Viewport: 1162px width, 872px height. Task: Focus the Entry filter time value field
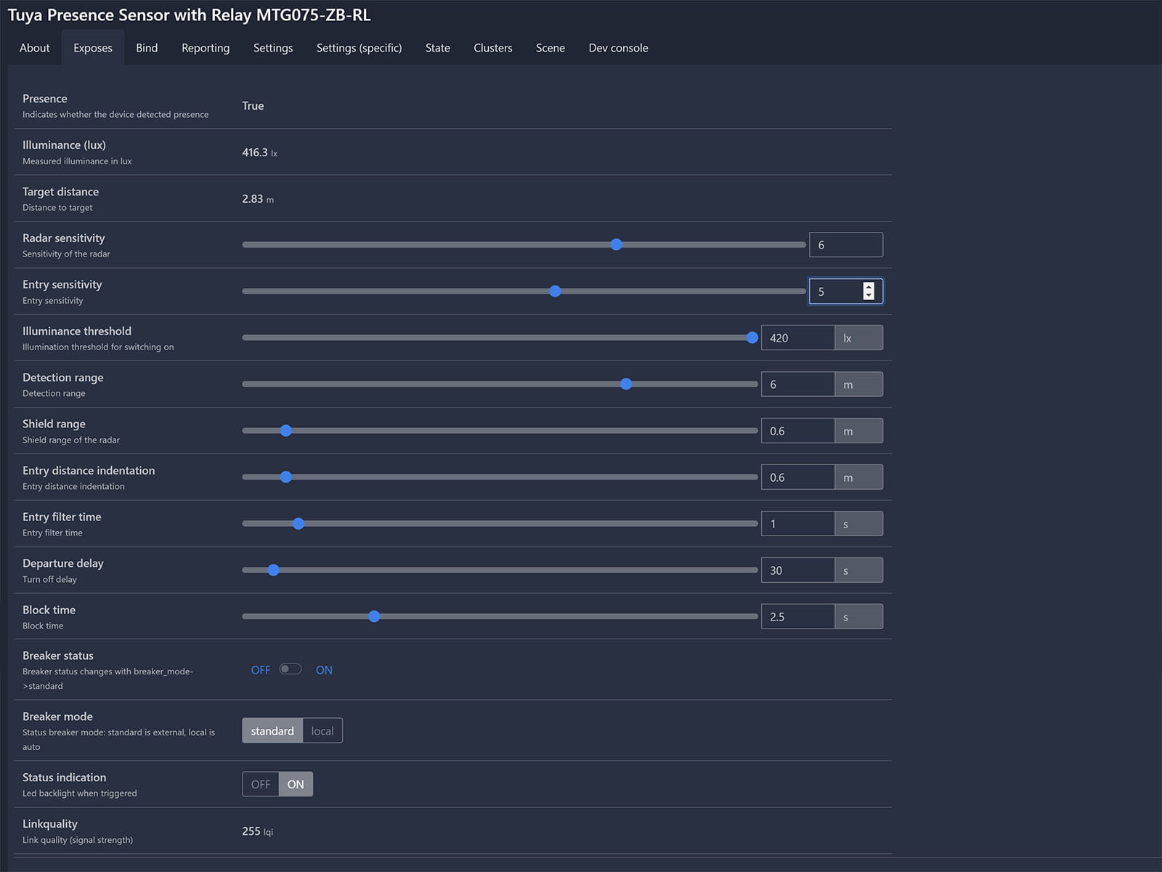point(797,524)
